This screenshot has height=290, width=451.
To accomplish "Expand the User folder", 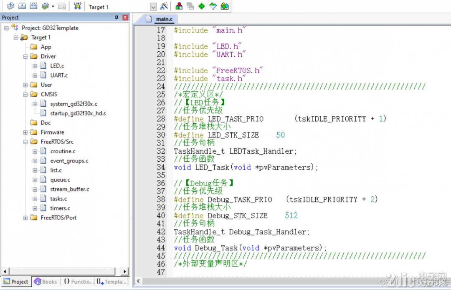I will 25,85.
